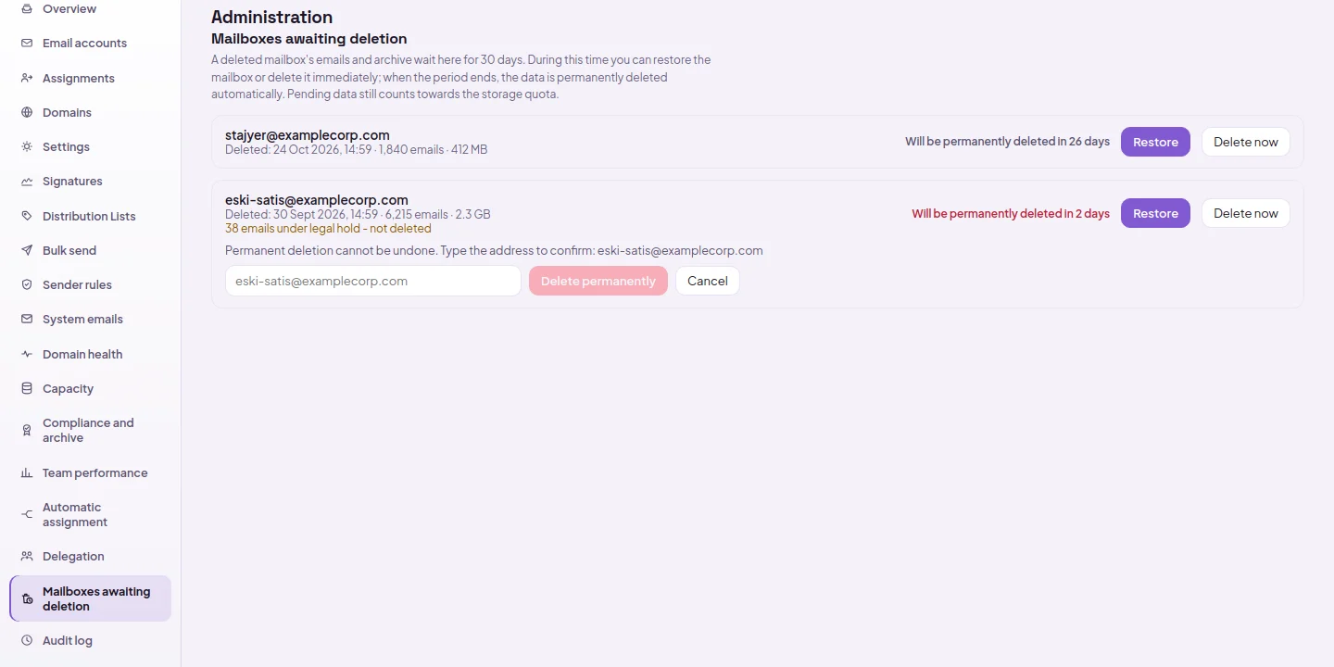Click 'Will be permanently deleted in 26 days'
The image size is (1334, 667).
click(x=1007, y=142)
